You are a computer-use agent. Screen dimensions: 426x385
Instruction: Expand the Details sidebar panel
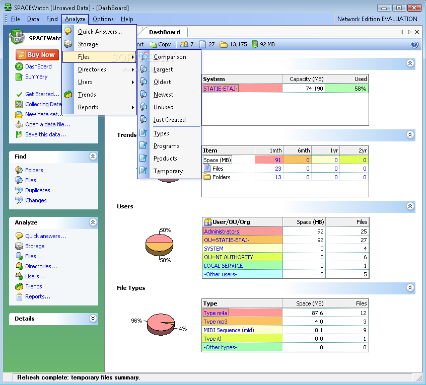pos(93,318)
